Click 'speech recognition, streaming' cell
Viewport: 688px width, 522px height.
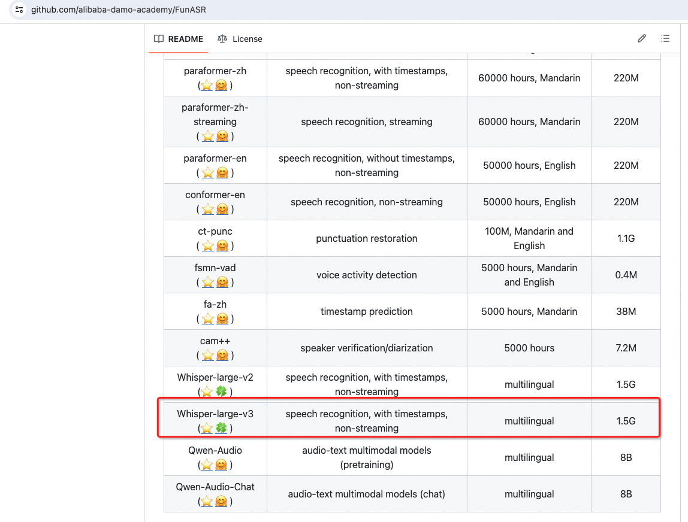coord(367,122)
